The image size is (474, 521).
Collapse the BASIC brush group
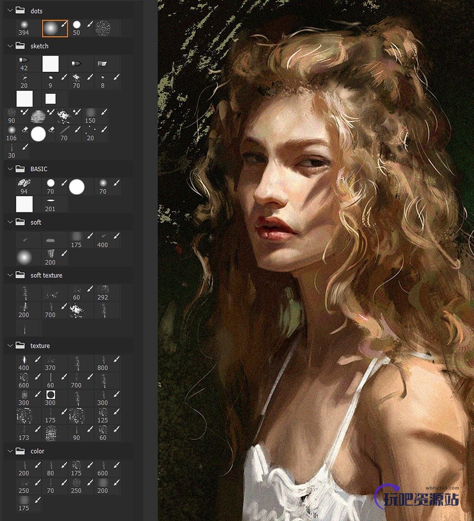(x=10, y=169)
